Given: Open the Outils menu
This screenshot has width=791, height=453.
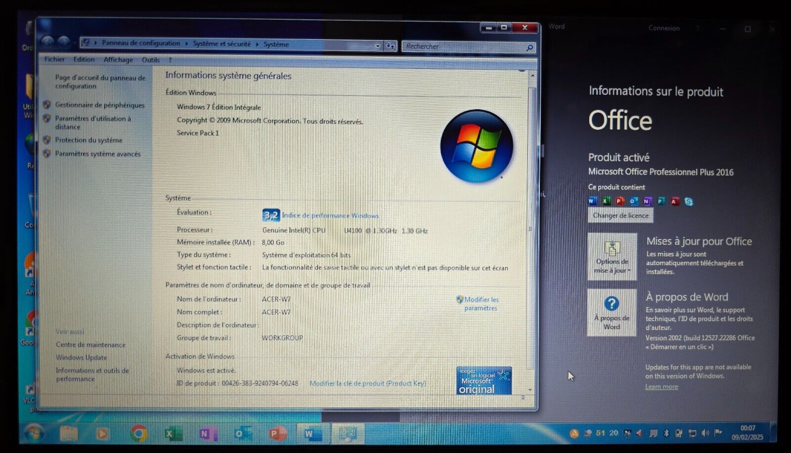Looking at the screenshot, I should tap(151, 60).
